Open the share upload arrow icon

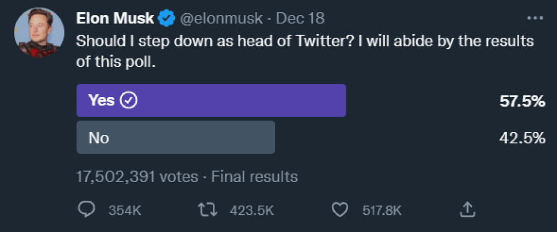pyautogui.click(x=467, y=209)
